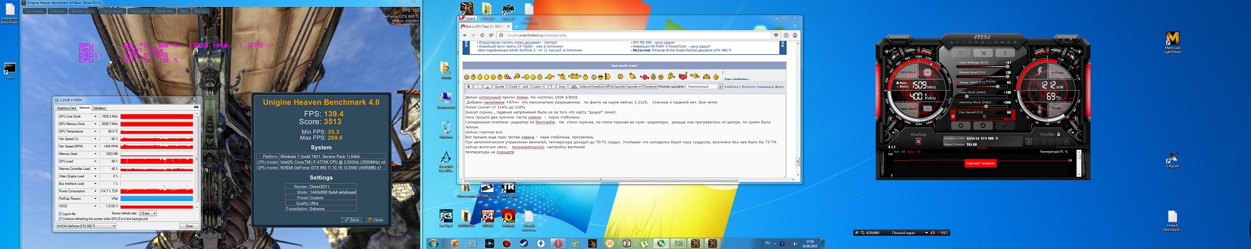Open Metro Last Light Redux shortcut
This screenshot has width=1251, height=249.
click(x=1172, y=42)
